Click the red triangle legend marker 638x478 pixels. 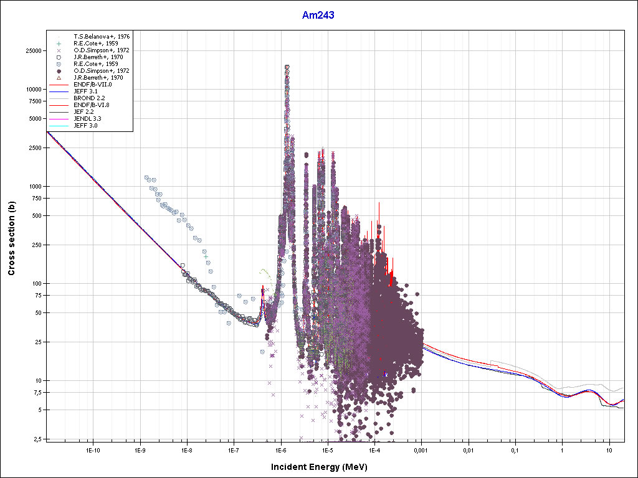coord(58,78)
